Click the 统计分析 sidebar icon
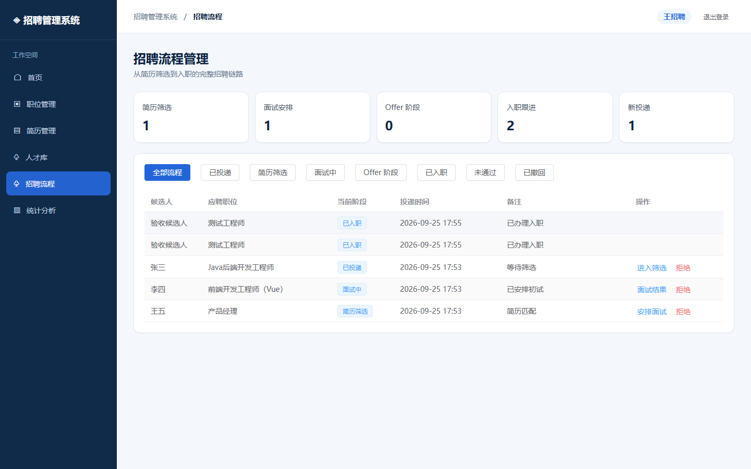 (x=17, y=210)
